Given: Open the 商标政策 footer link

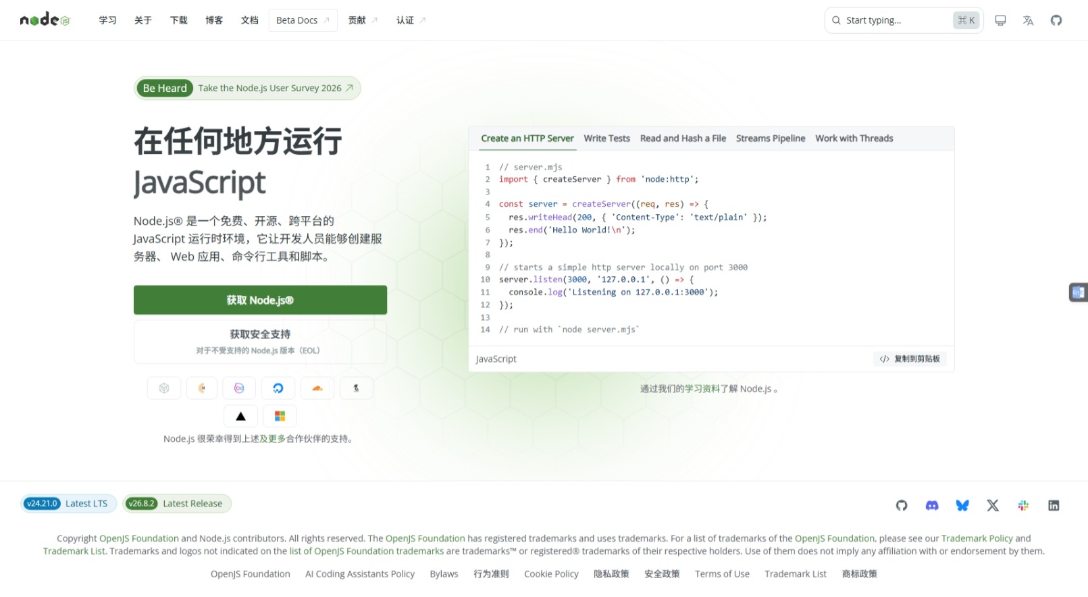Looking at the screenshot, I should (x=859, y=574).
